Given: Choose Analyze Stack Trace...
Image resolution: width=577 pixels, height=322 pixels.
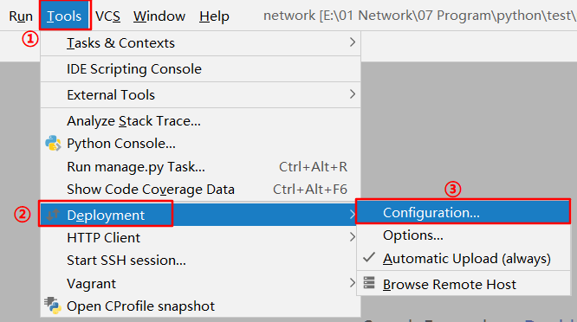Looking at the screenshot, I should (200, 121).
